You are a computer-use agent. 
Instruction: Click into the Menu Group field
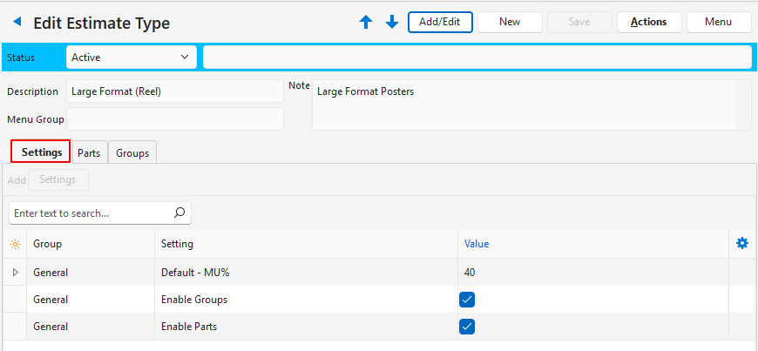tap(174, 118)
